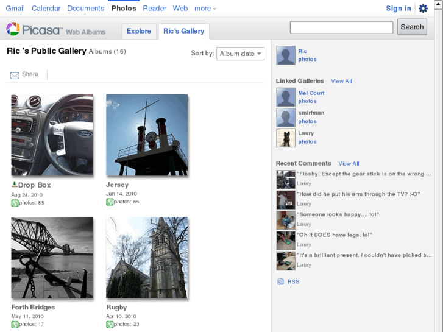
Task: Click Ric's profile avatar
Action: (x=286, y=55)
